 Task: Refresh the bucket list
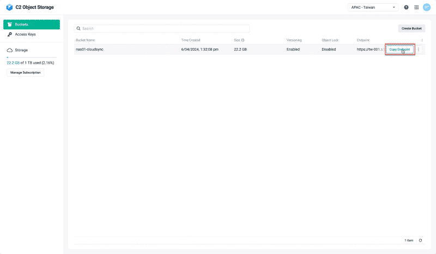coord(420,240)
